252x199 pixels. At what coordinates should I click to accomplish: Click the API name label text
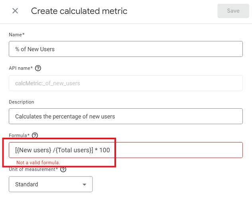point(20,68)
